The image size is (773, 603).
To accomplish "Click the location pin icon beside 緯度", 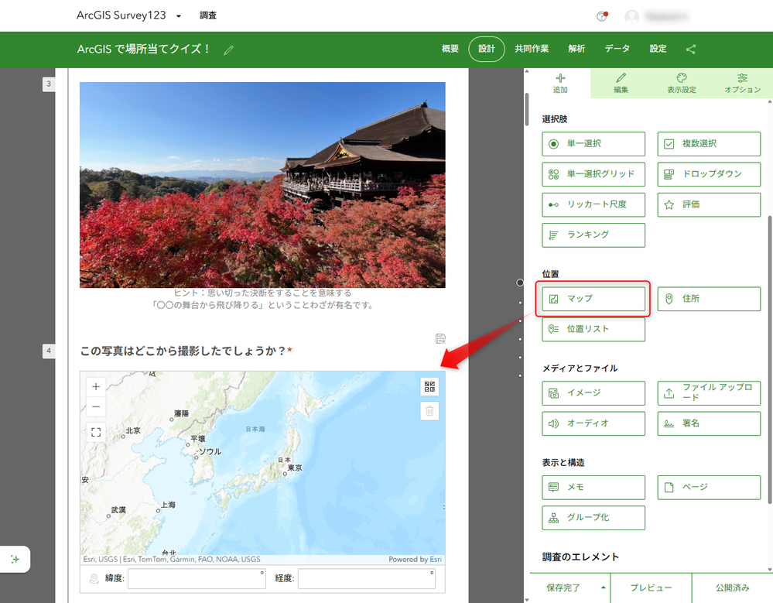I will coord(94,578).
